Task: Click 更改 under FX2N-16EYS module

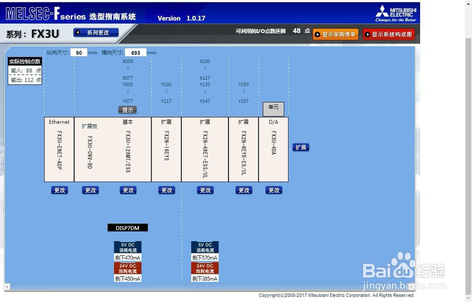Action: [x=167, y=190]
